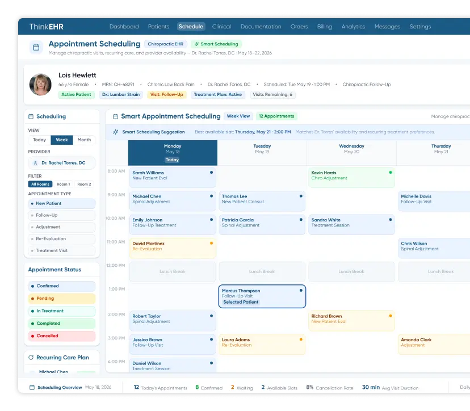Open Analytics in the top navigation

353,27
